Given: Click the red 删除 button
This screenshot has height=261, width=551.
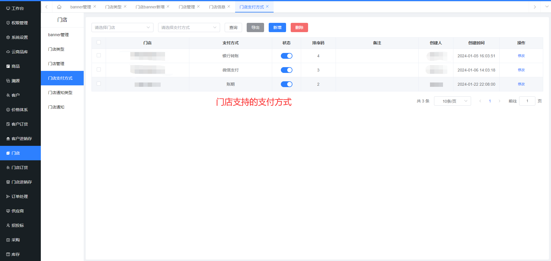Looking at the screenshot, I should [x=299, y=27].
